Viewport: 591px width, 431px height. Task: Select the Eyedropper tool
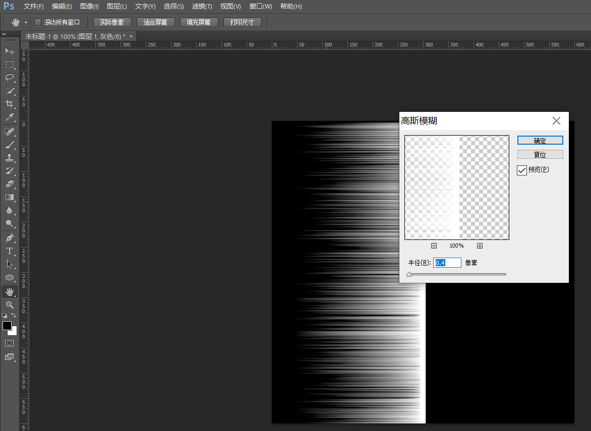pyautogui.click(x=10, y=117)
